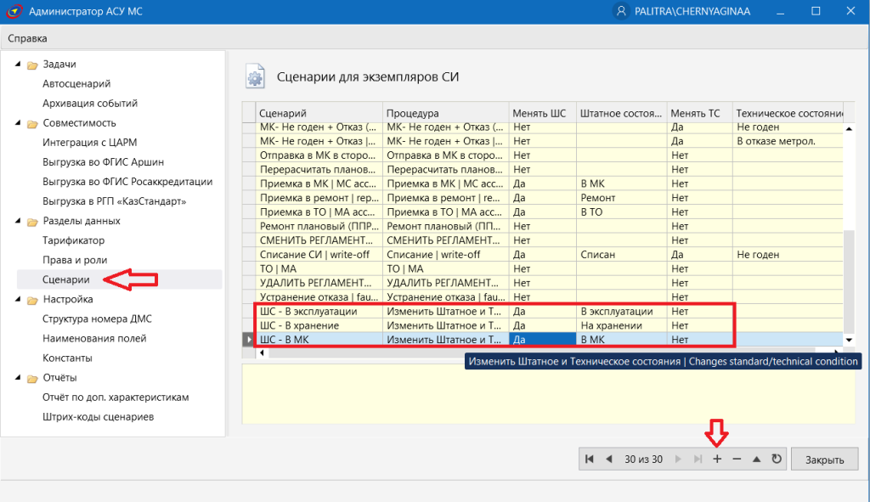Open Выгрузка во ФГИС Росаккредитации
The width and height of the screenshot is (870, 502).
point(127,182)
